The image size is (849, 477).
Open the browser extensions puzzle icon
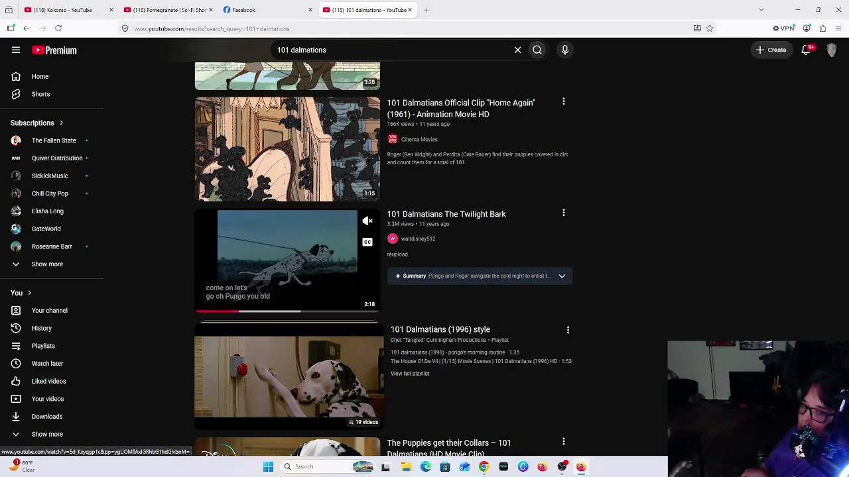coord(822,28)
